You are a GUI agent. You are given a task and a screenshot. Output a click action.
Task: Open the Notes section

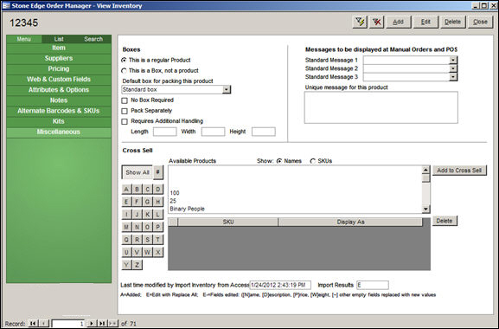coord(59,100)
